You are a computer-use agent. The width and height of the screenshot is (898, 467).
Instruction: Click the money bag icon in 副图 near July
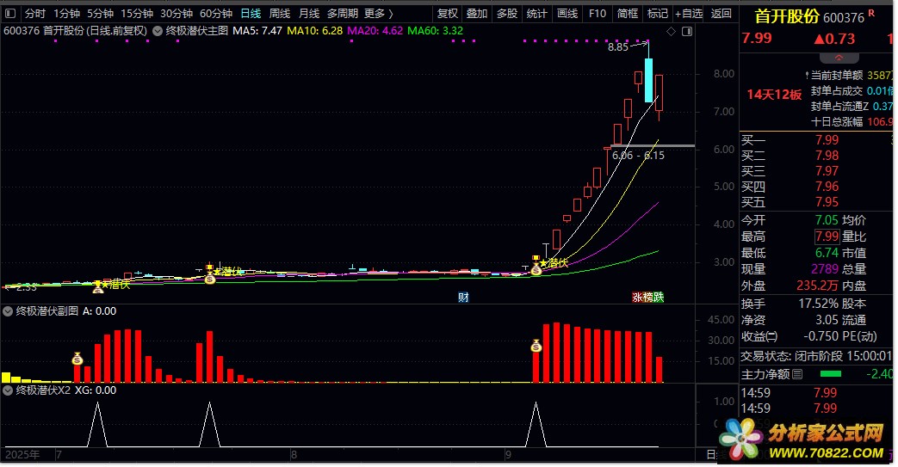click(x=77, y=359)
